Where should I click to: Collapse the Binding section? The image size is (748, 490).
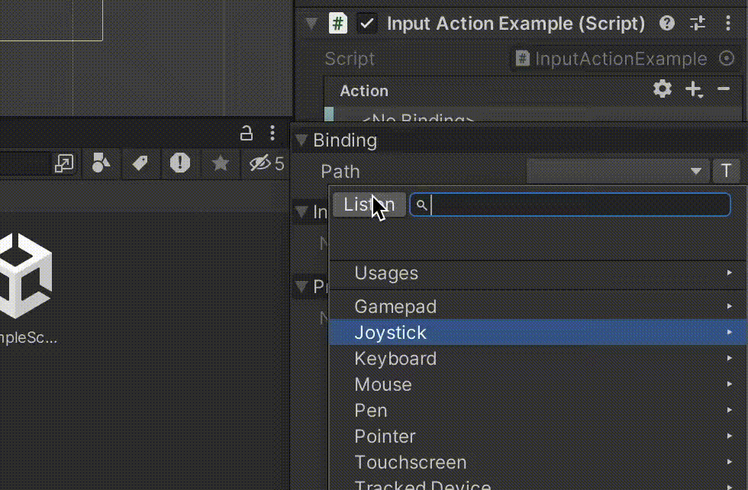(301, 140)
